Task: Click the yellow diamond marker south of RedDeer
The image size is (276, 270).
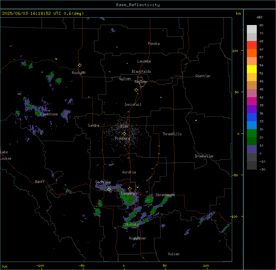Action: [x=136, y=90]
